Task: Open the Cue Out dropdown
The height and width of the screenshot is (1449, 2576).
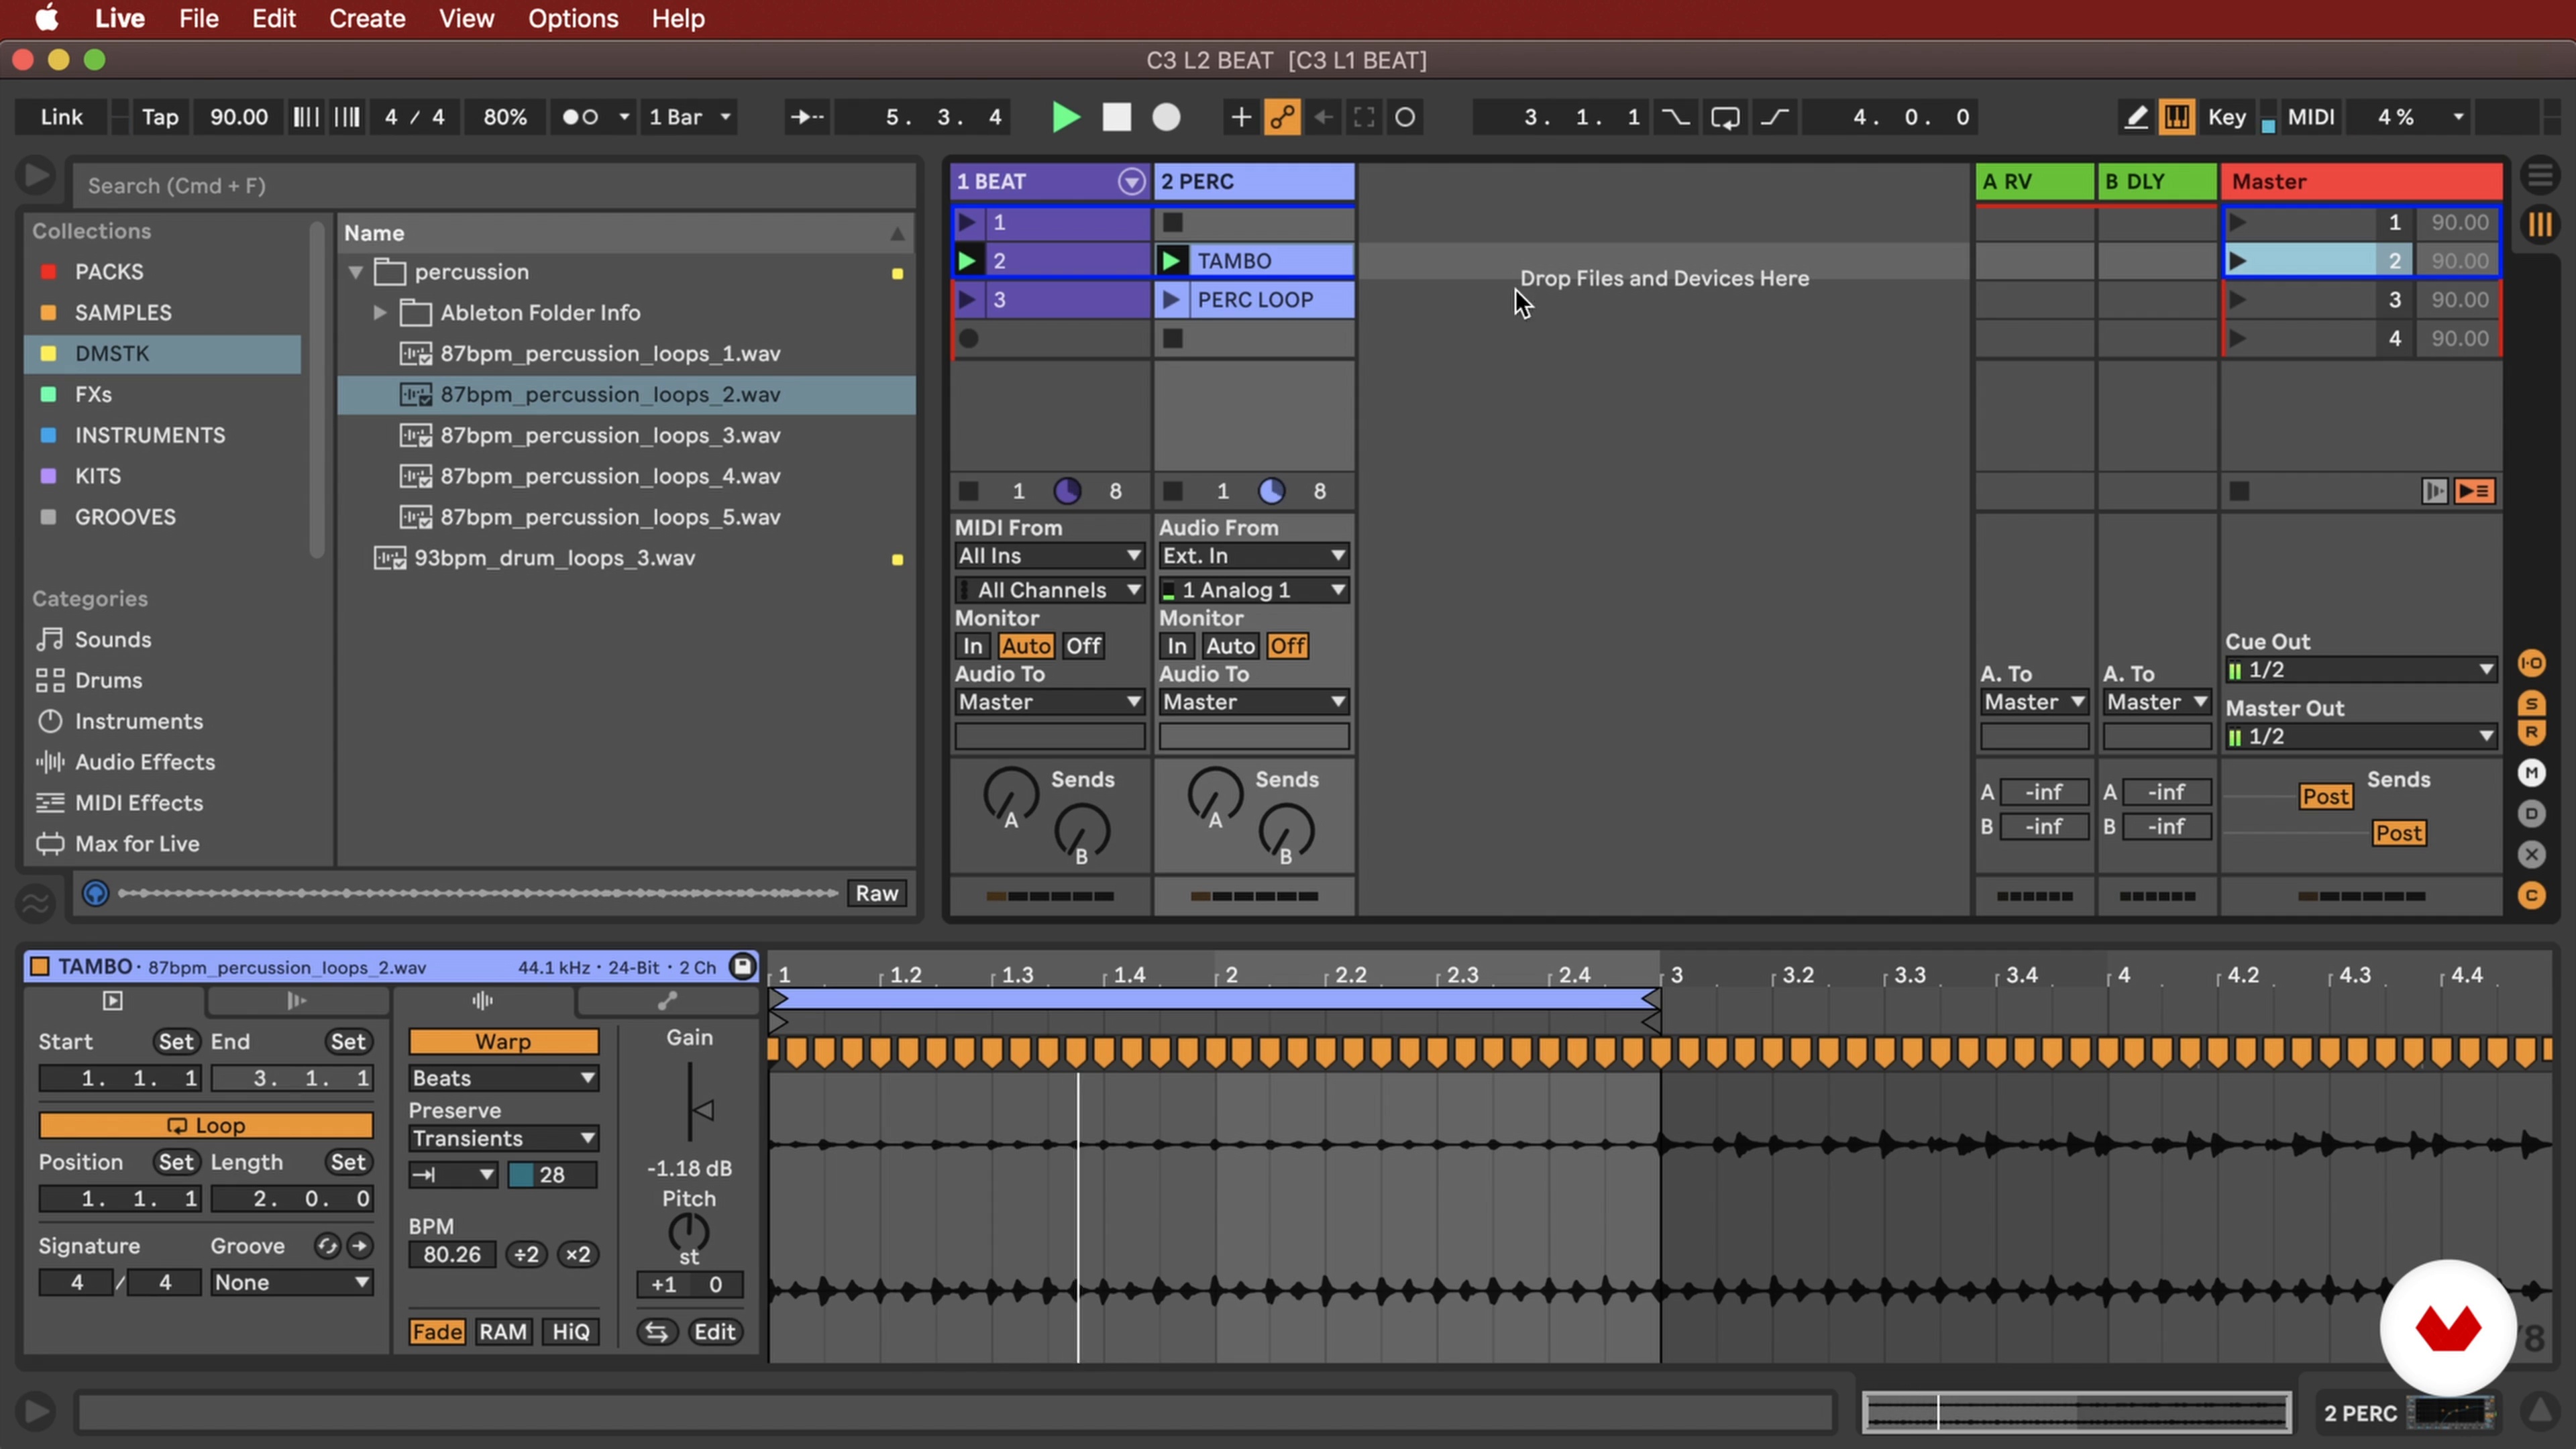Action: (2361, 670)
